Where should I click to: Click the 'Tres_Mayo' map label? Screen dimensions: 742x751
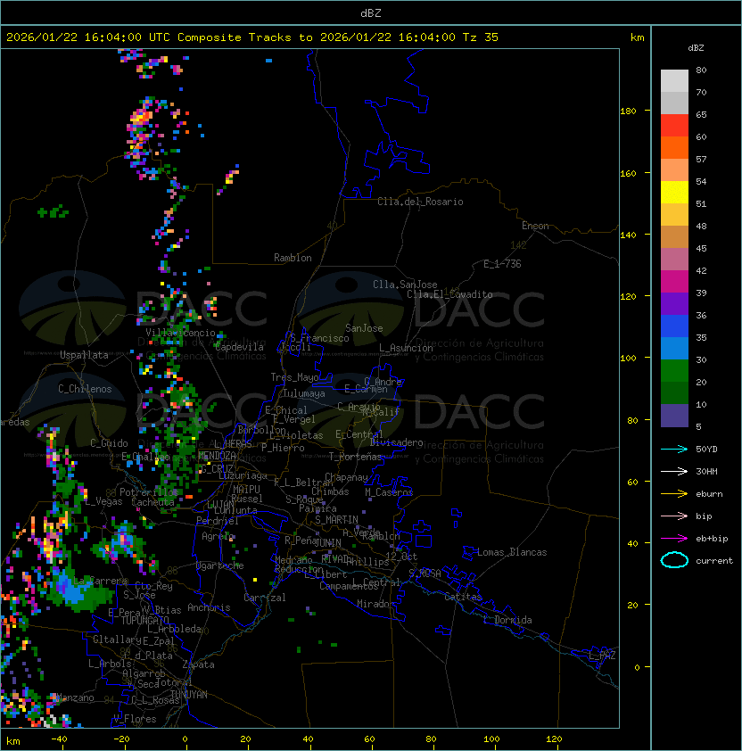coord(294,377)
